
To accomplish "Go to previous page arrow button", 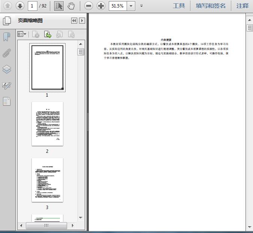I will click(7, 6).
